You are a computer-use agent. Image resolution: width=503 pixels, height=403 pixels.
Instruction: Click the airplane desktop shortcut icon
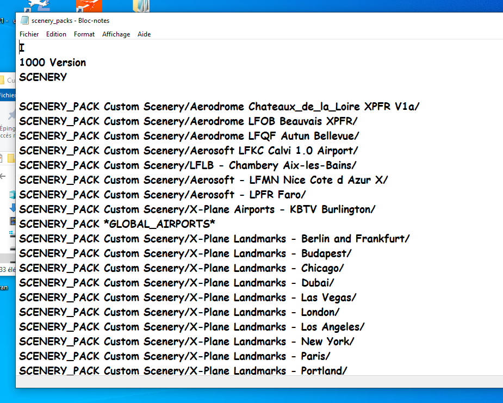(x=38, y=5)
